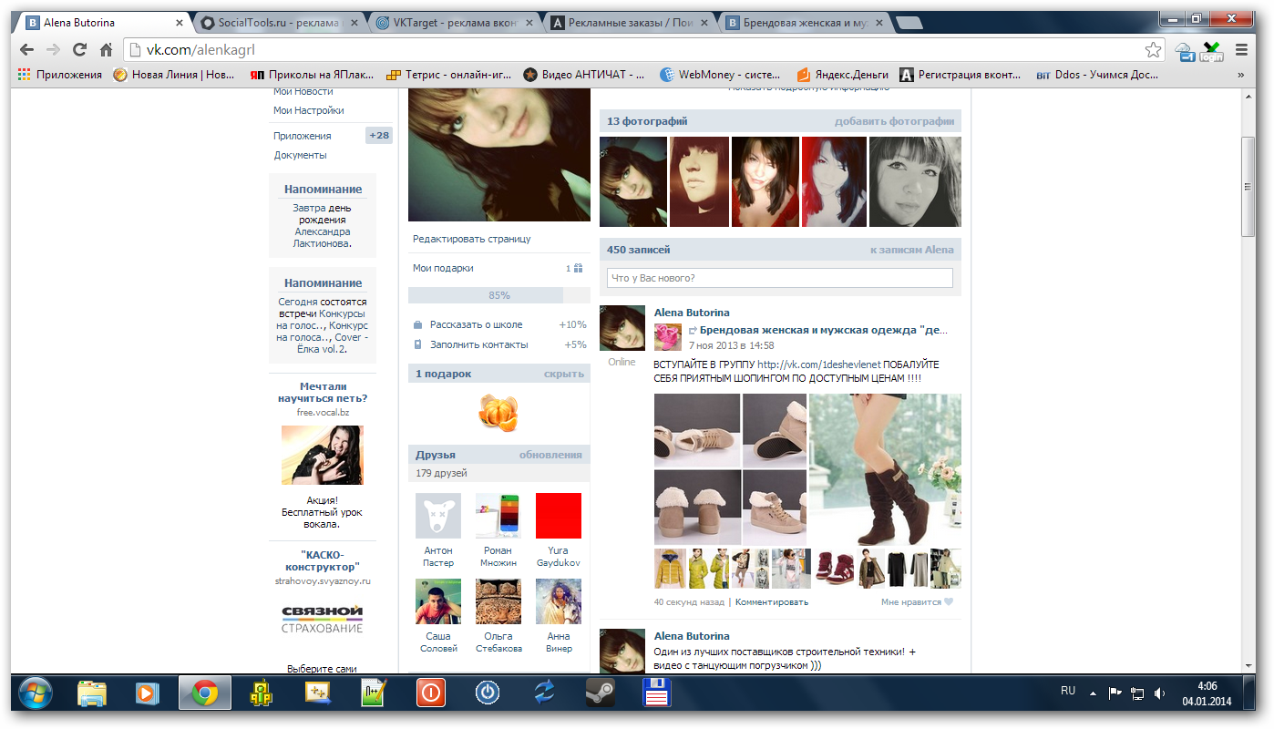Open a new tab button
Viewport: 1274px width, 729px height.
[909, 24]
